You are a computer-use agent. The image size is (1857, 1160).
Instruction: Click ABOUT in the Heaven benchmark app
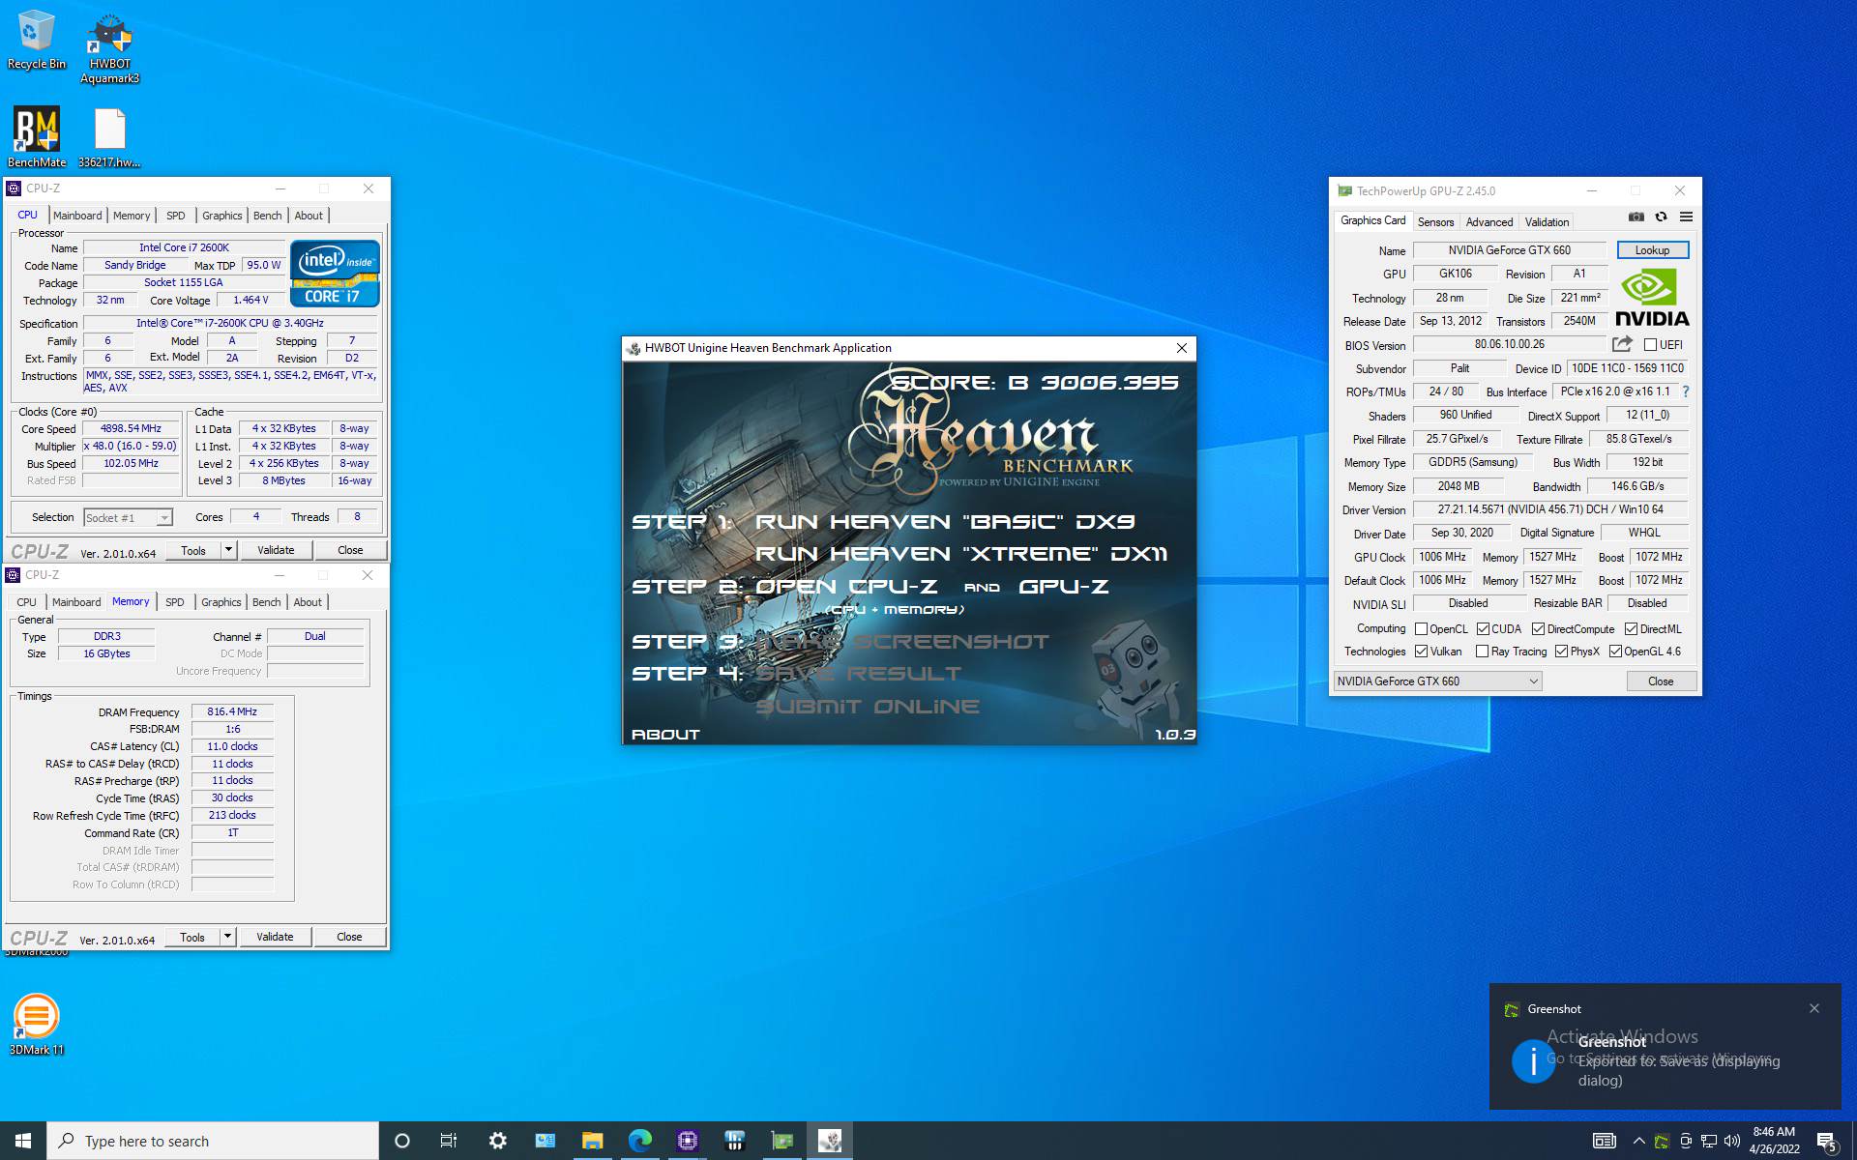click(665, 735)
